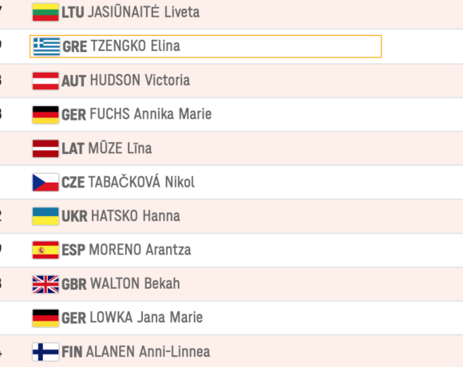
Task: Open LOWKA Jana Marie's profile
Action: click(146, 318)
